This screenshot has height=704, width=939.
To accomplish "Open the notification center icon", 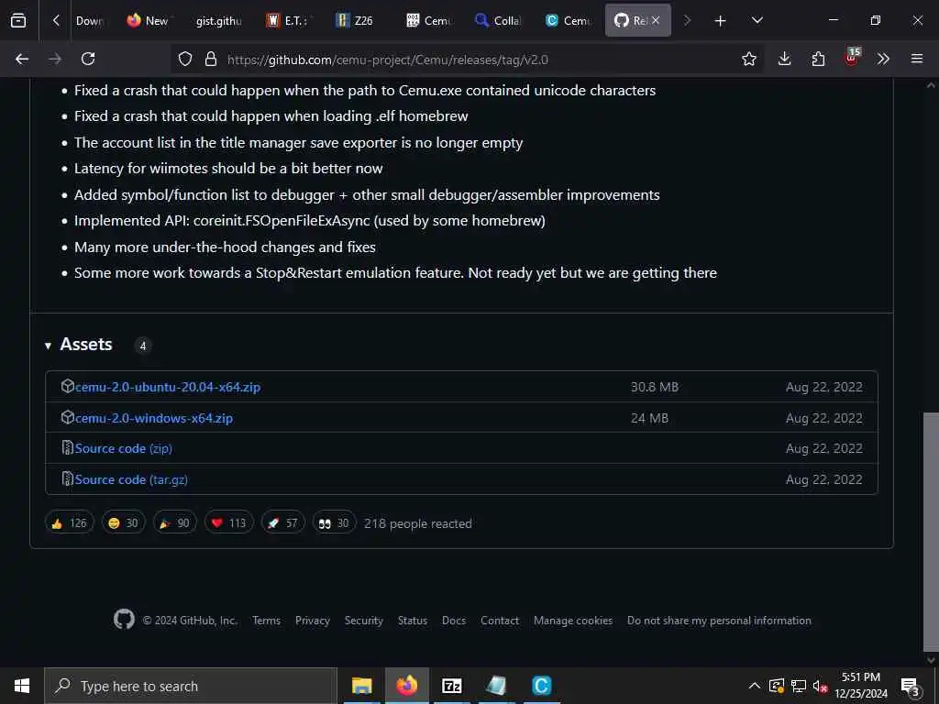I will point(910,687).
